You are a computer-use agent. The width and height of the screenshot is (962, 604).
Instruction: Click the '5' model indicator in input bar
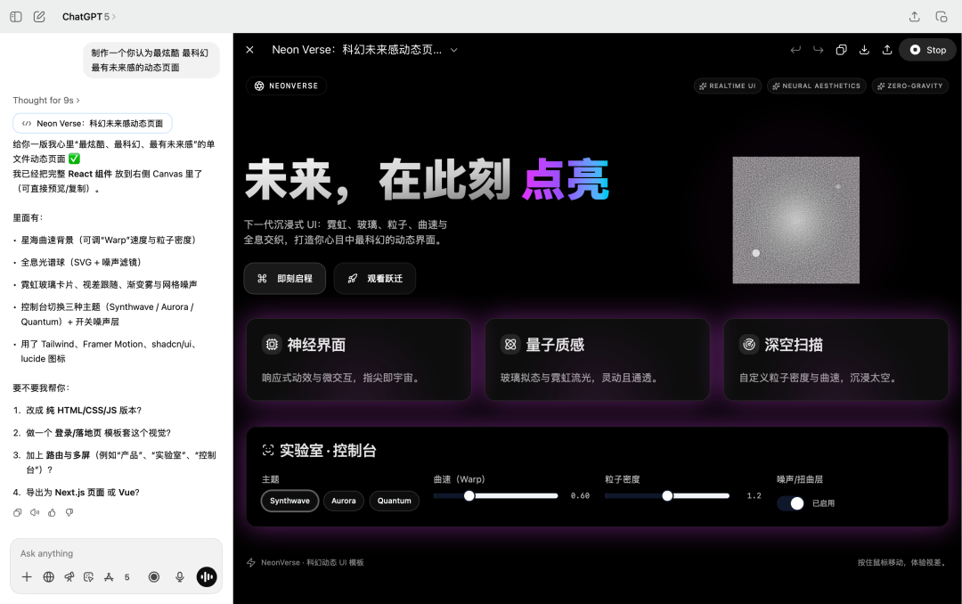point(127,577)
